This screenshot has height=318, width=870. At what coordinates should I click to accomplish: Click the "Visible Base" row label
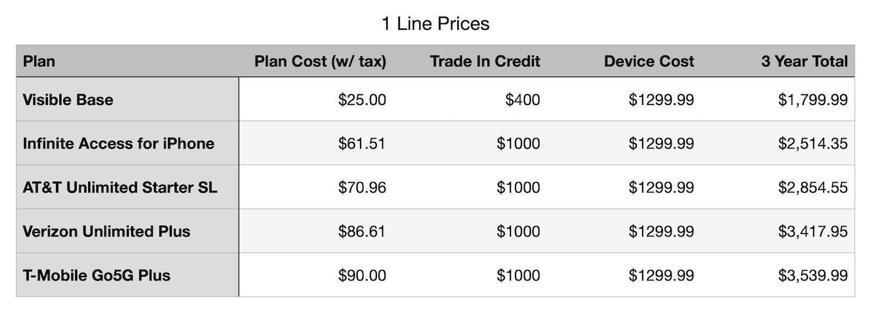pyautogui.click(x=68, y=100)
